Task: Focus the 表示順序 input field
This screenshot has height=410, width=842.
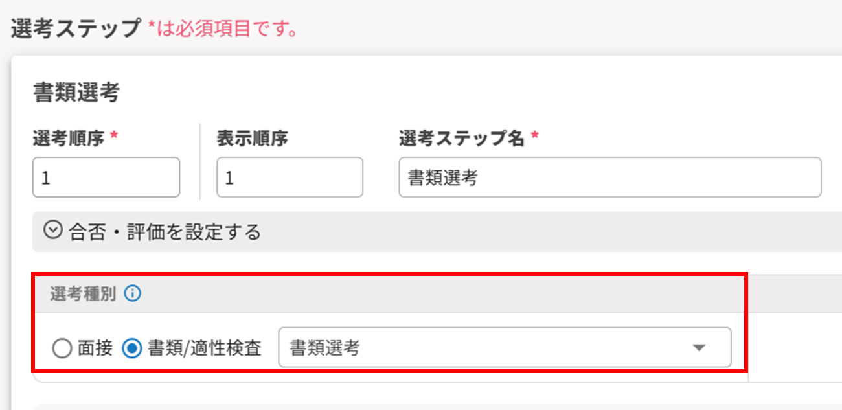Action: click(290, 177)
